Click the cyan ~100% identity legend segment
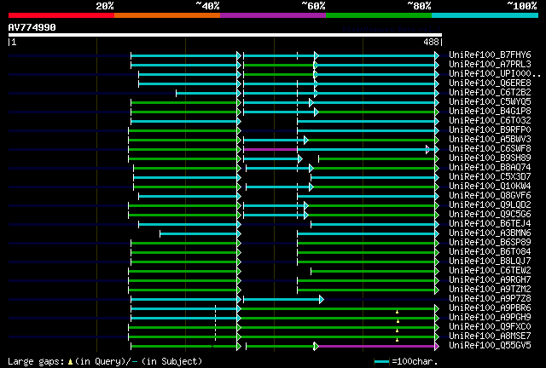The width and height of the screenshot is (546, 368). (485, 15)
